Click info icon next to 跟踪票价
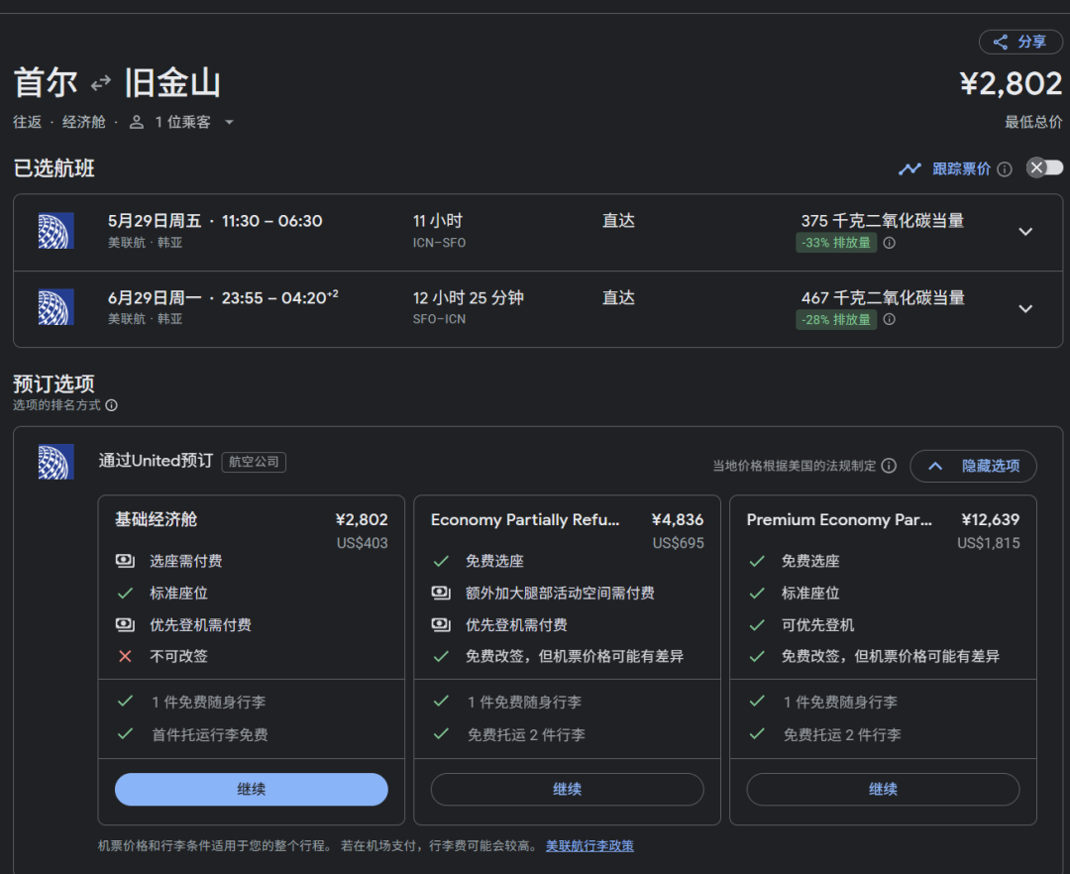The image size is (1070, 874). (x=1005, y=169)
